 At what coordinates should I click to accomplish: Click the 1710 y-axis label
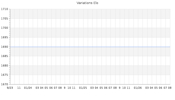coord(4,9)
